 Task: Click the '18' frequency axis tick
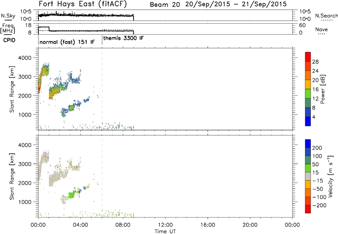coord(28,25)
